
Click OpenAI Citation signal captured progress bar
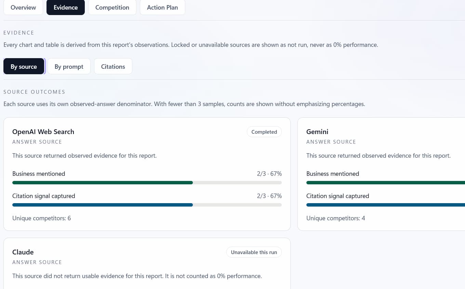pos(147,205)
